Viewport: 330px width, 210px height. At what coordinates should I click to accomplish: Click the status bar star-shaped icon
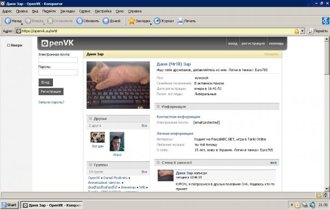[326, 195]
